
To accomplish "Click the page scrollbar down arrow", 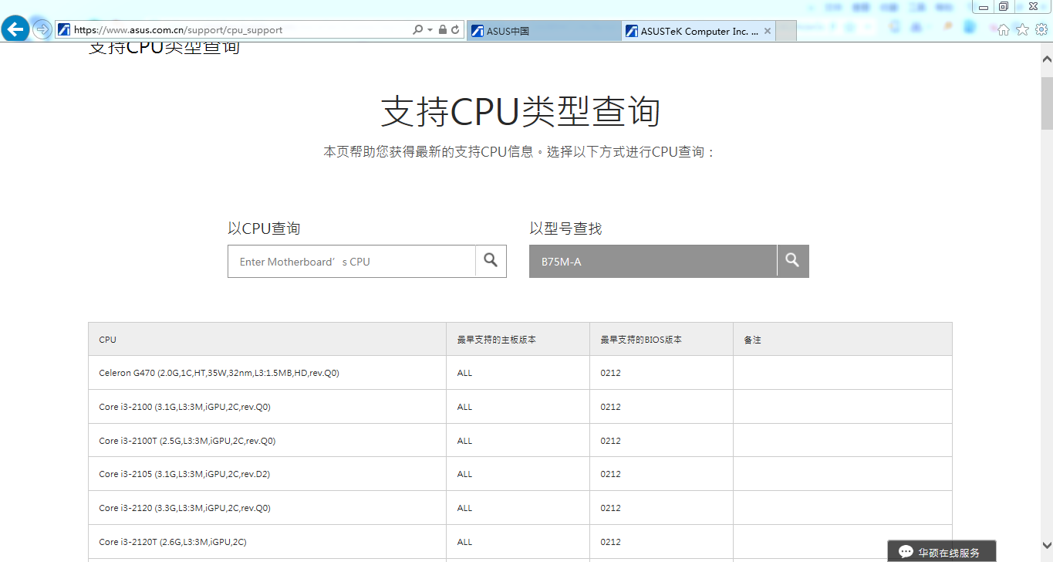I will (x=1047, y=545).
